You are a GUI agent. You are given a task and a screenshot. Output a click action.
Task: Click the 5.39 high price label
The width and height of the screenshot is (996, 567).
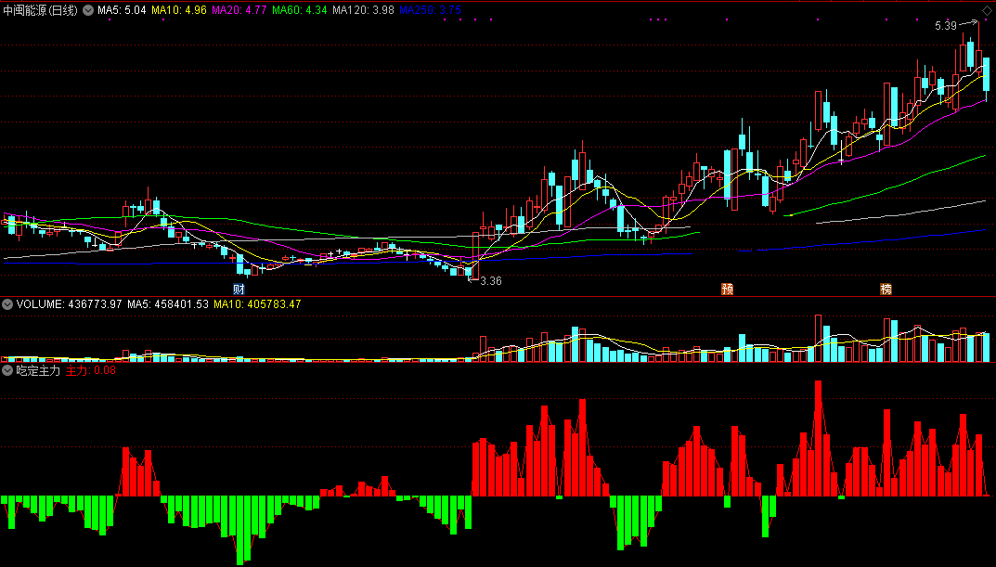point(946,26)
